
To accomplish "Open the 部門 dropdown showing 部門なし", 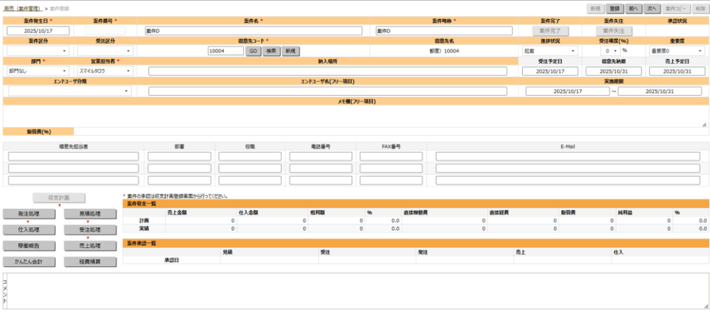I will (39, 71).
